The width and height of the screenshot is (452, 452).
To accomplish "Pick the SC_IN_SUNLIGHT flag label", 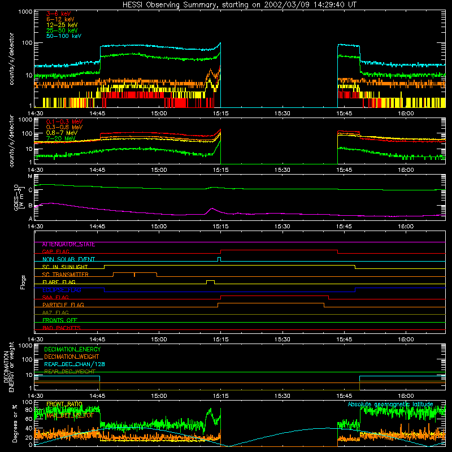I will pyautogui.click(x=65, y=267).
